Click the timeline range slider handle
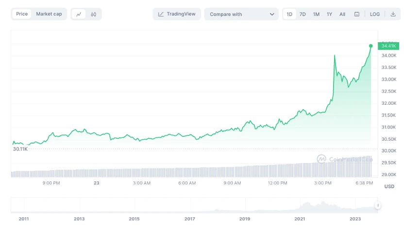Image resolution: width=404 pixels, height=228 pixels. (377, 206)
